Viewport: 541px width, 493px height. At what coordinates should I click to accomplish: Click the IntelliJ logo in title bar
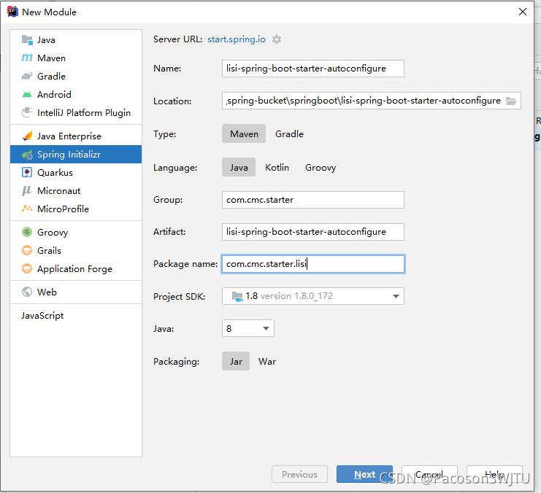pos(12,12)
